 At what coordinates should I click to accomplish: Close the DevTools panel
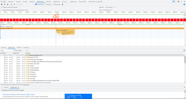pos(184,2)
